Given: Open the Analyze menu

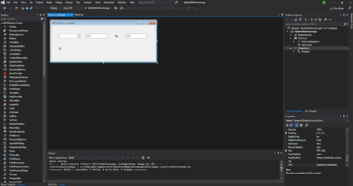Looking at the screenshot, I should coord(88,2).
